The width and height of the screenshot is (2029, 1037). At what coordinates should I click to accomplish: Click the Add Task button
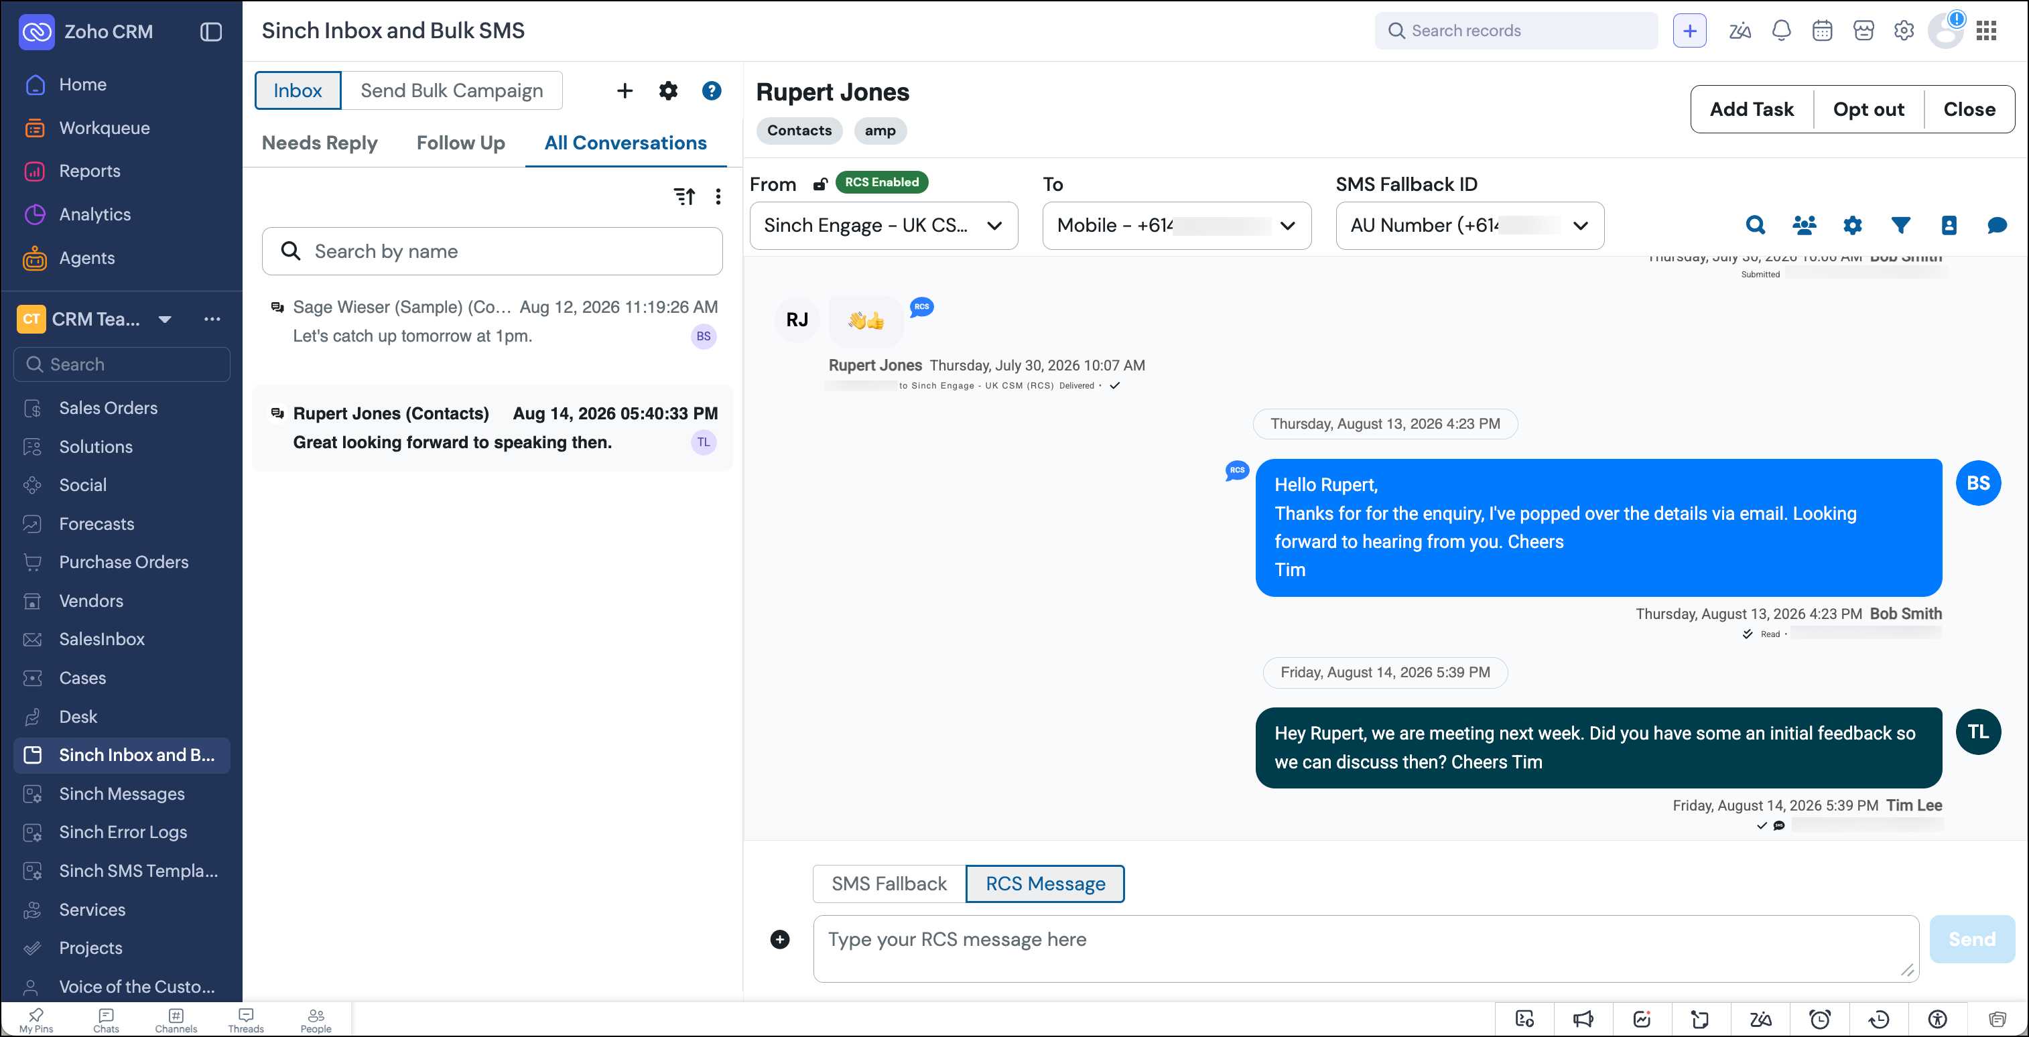click(1752, 109)
